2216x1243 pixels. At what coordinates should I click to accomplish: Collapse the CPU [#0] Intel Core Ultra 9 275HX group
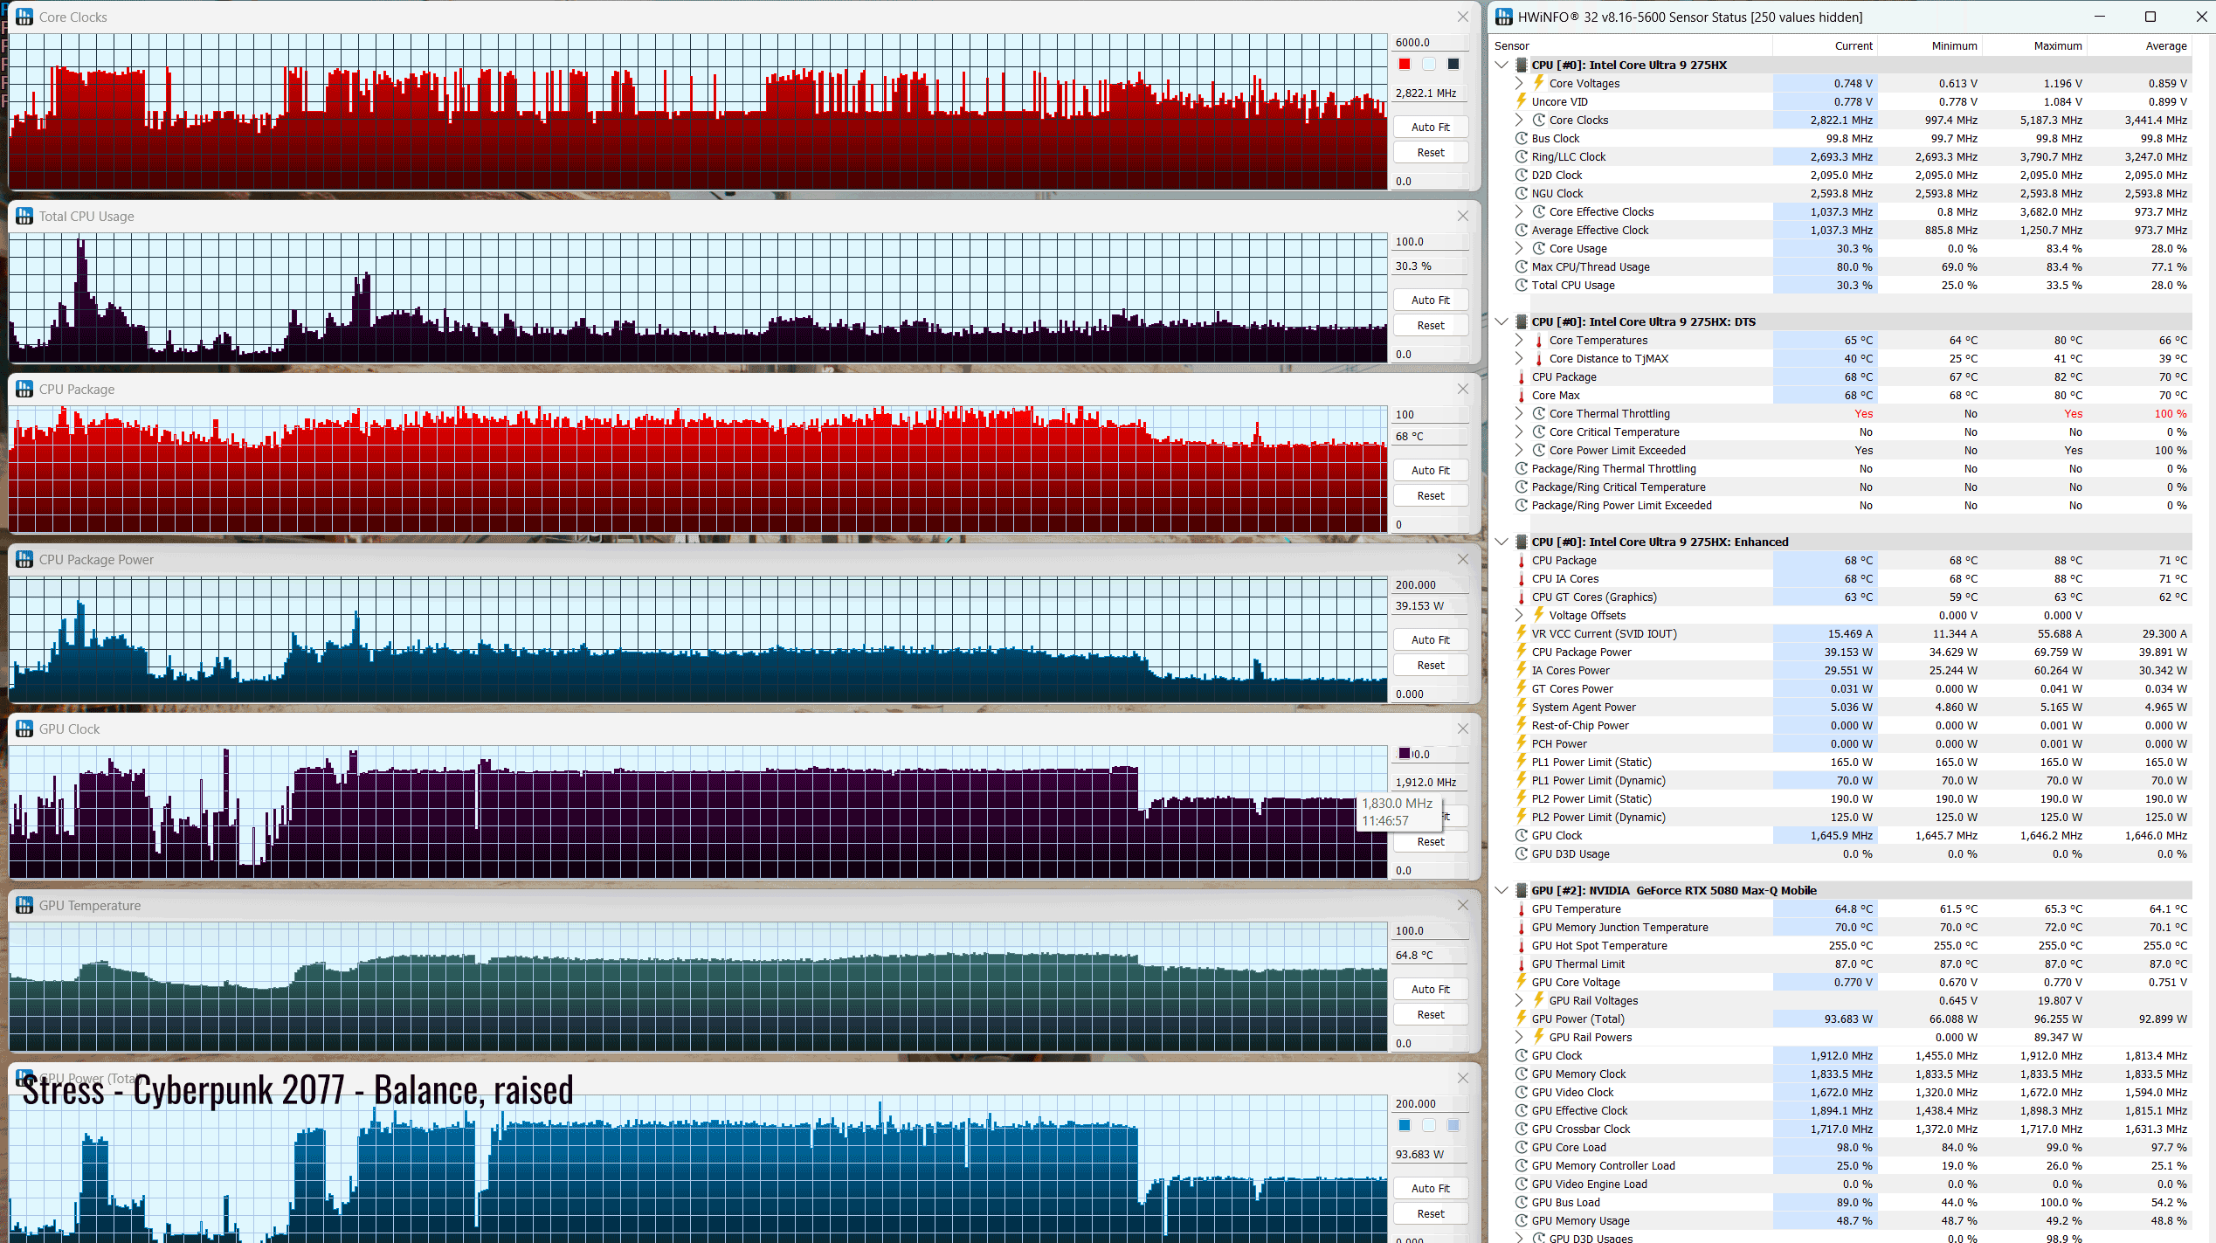tap(1501, 65)
